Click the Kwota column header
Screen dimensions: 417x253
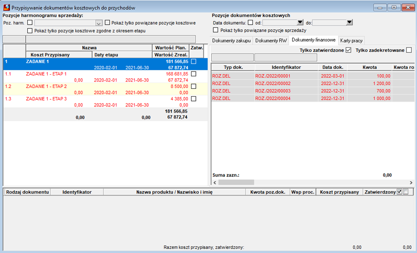tap(369, 67)
